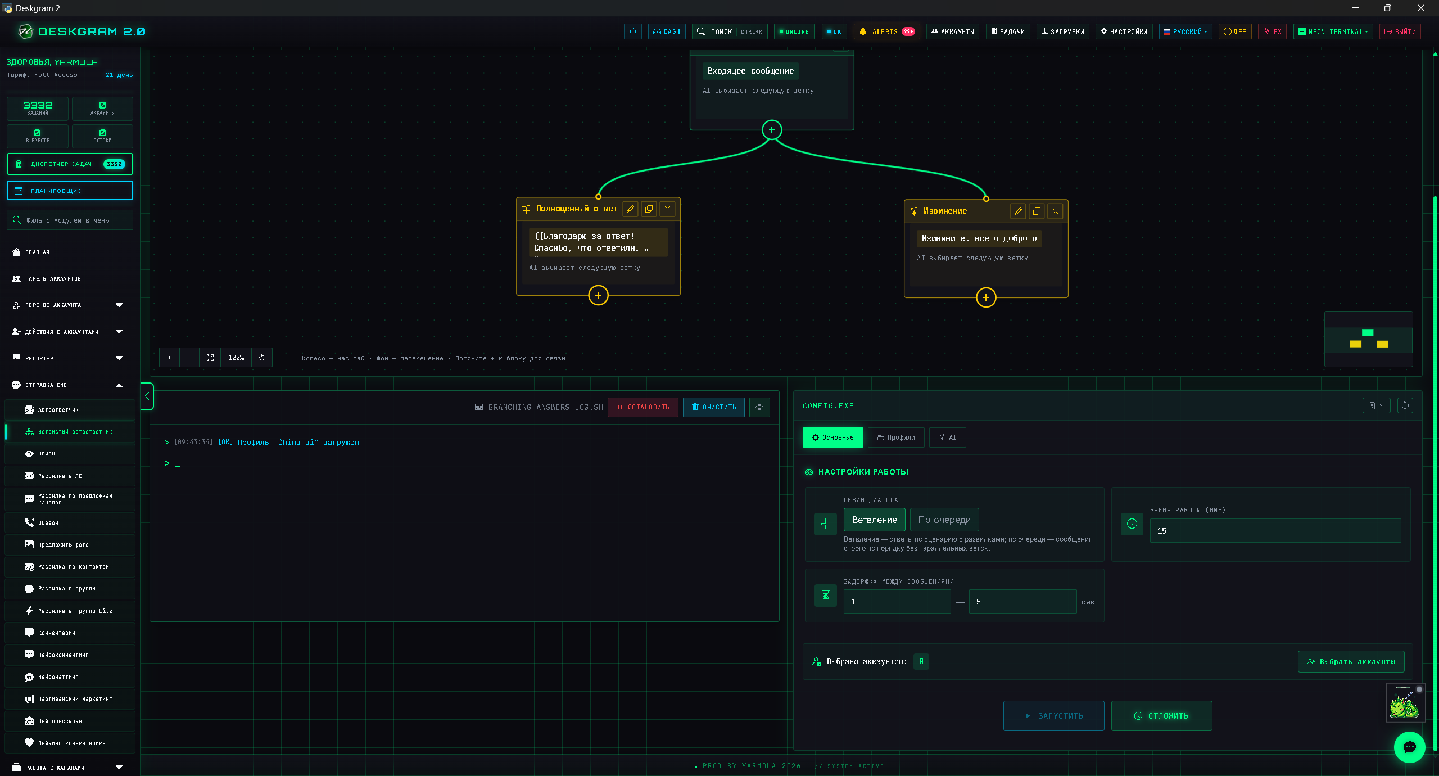
Task: Click canvas minimap overview
Action: tap(1368, 339)
